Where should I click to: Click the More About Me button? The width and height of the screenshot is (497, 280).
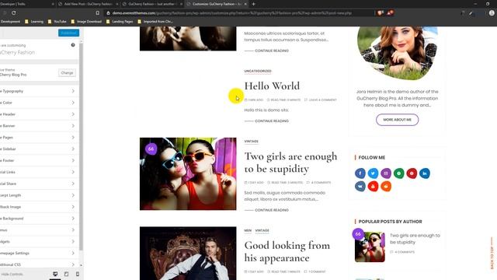click(x=397, y=120)
